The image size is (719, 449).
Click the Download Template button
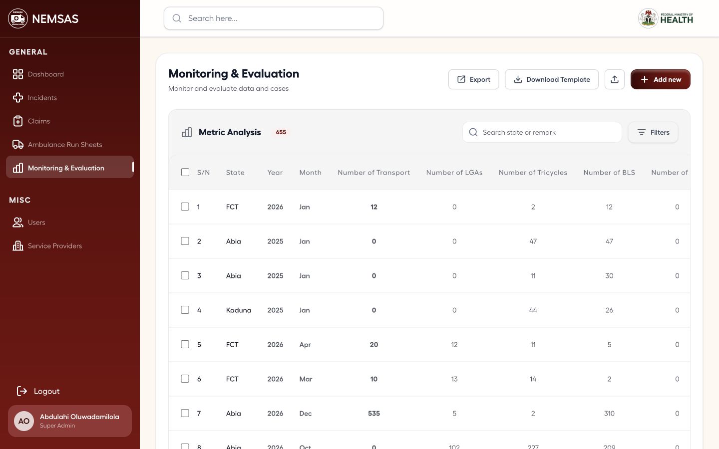(x=552, y=79)
